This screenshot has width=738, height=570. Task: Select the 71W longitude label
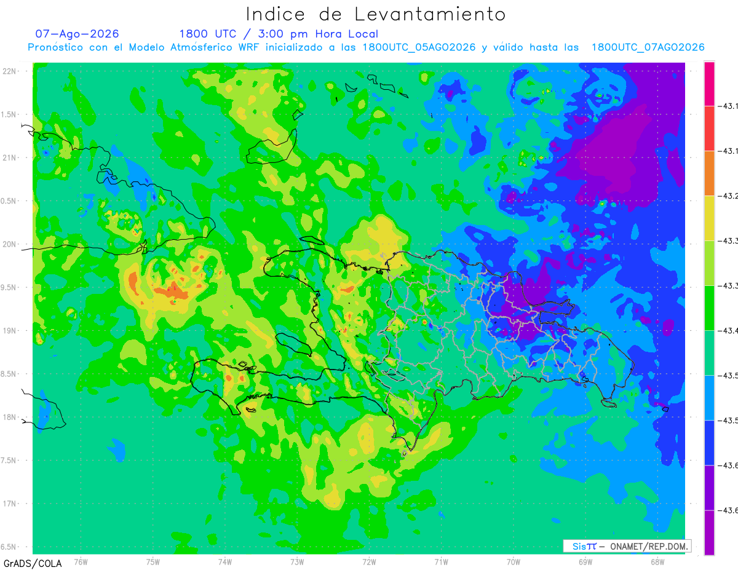(x=441, y=561)
